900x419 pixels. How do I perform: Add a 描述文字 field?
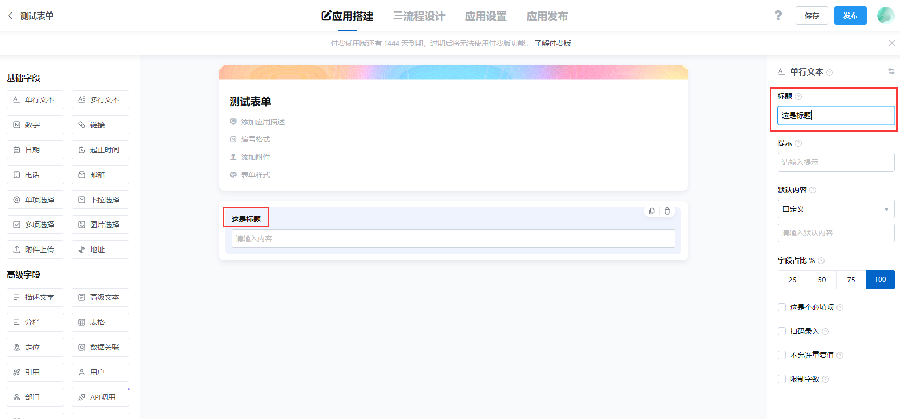[35, 297]
